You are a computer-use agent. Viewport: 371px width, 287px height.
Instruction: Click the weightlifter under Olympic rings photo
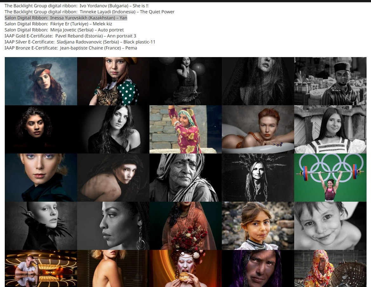pyautogui.click(x=330, y=178)
